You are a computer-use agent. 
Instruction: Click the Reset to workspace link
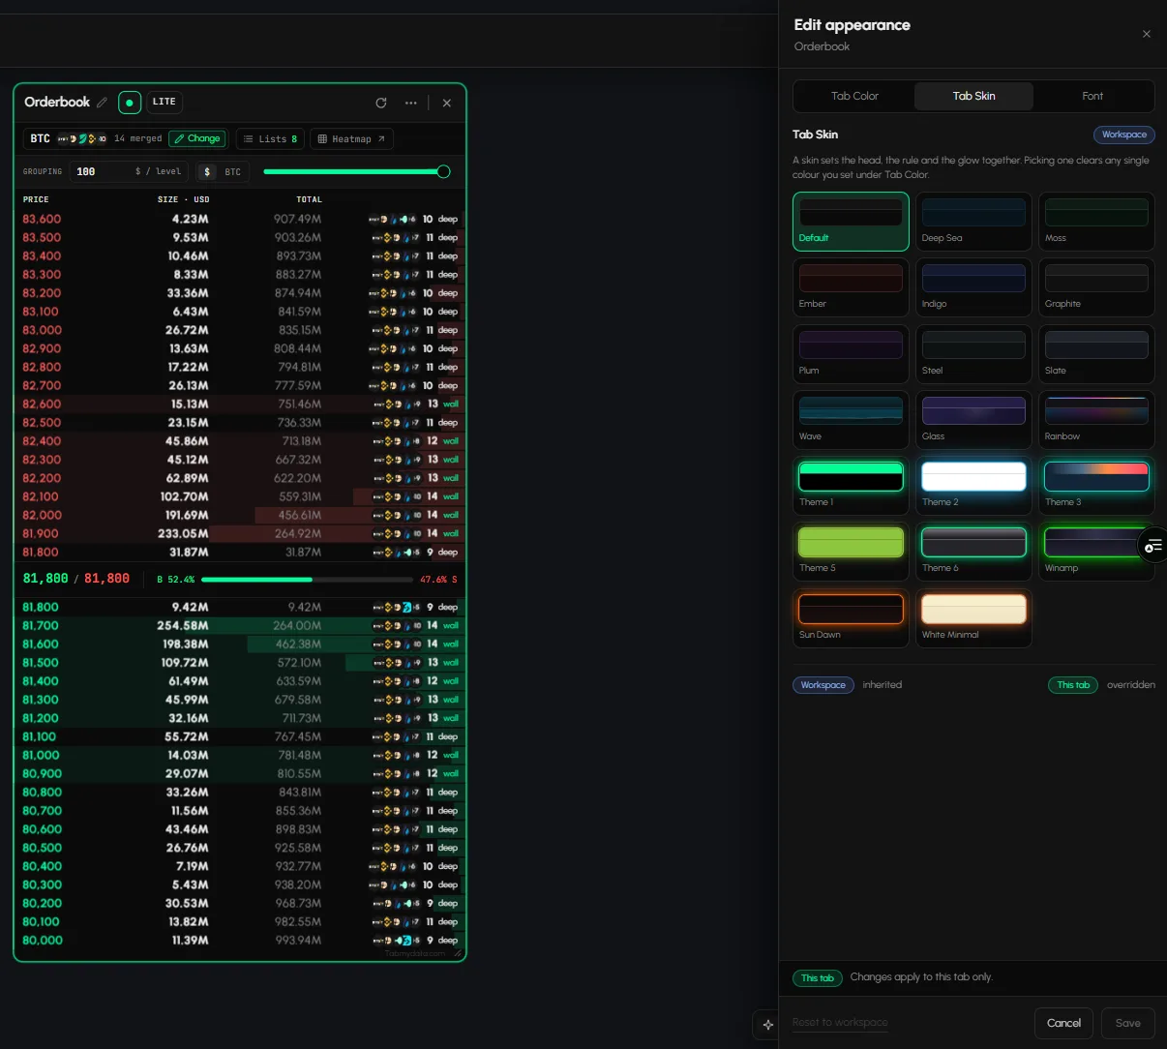[x=840, y=1022]
